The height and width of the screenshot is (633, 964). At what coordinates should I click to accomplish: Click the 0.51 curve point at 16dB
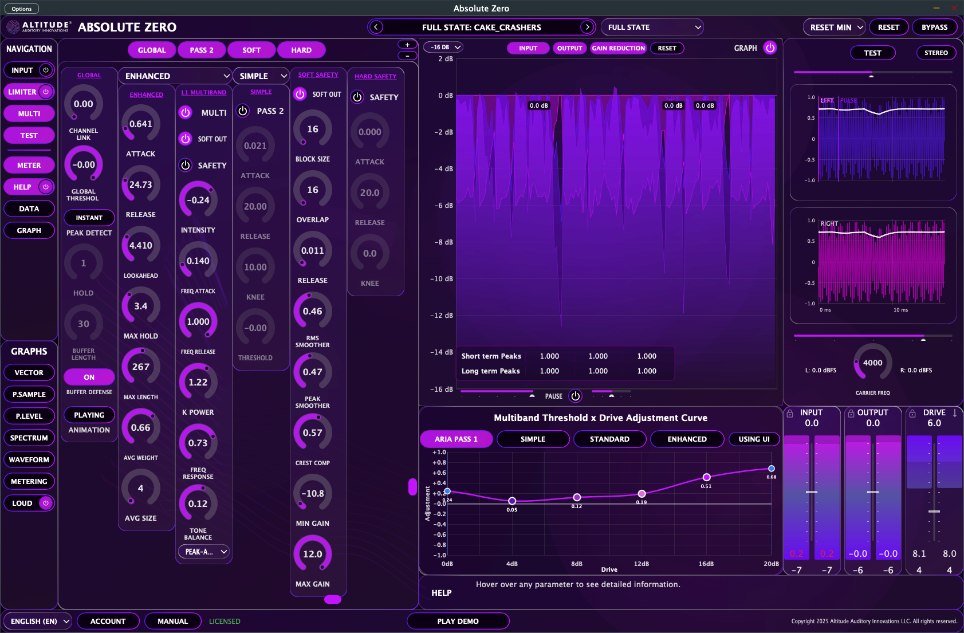point(706,477)
